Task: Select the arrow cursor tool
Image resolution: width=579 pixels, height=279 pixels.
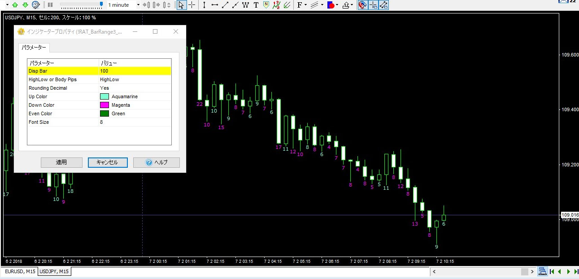Action: click(181, 5)
